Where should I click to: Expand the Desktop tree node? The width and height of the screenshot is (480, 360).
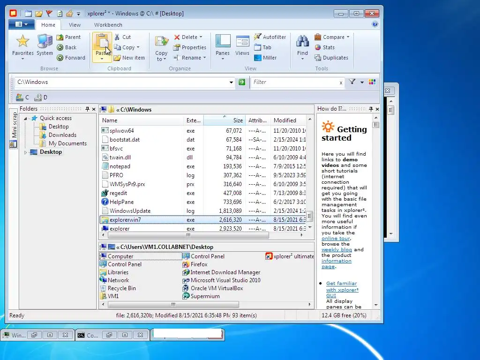click(25, 152)
